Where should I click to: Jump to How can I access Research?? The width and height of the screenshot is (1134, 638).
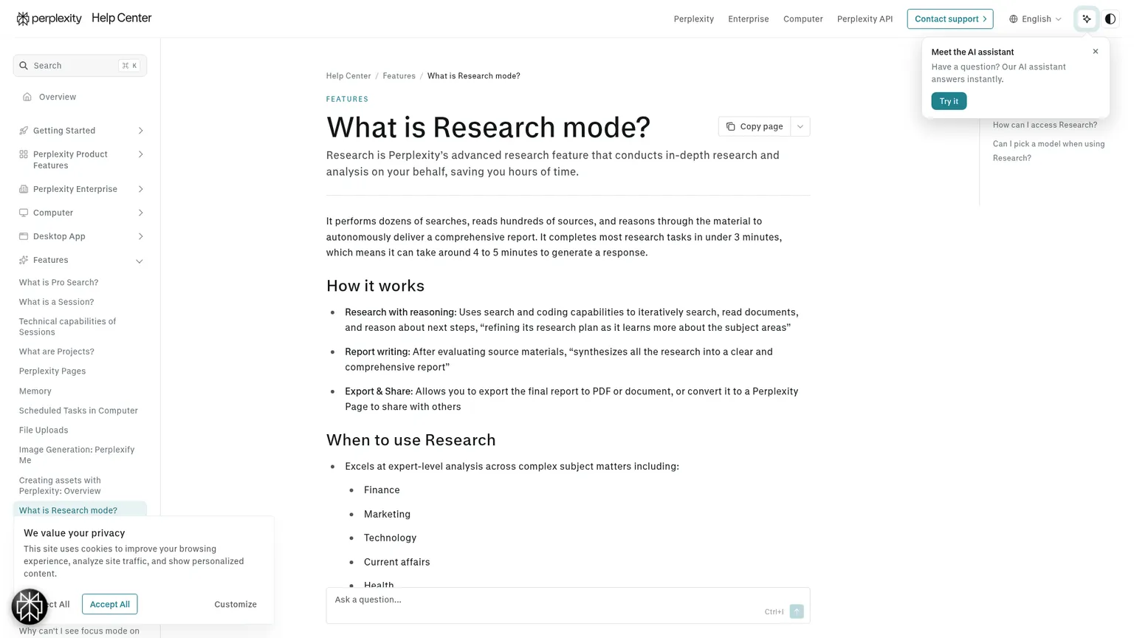[x=1045, y=125]
